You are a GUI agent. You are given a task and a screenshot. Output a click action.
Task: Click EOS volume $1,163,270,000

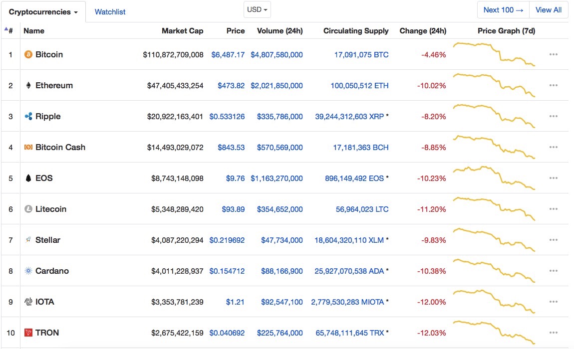click(277, 178)
